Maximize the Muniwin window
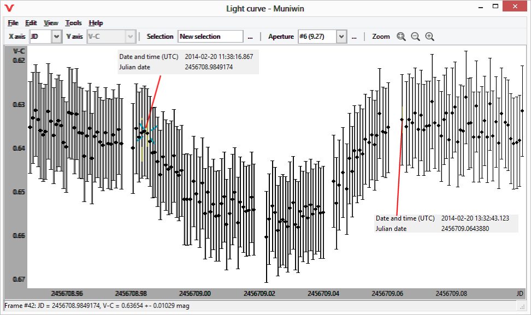 pos(495,8)
